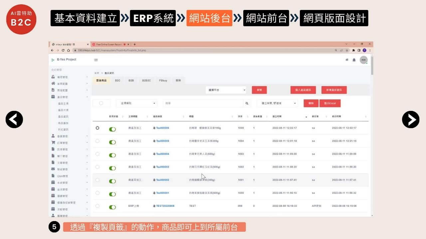Go to the previous slide with the left arrow
The width and height of the screenshot is (426, 239).
[x=14, y=119]
